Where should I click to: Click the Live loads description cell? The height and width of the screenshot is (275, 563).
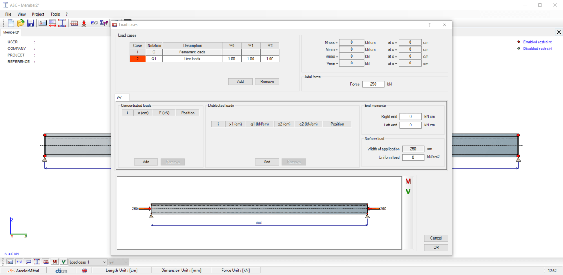click(192, 59)
